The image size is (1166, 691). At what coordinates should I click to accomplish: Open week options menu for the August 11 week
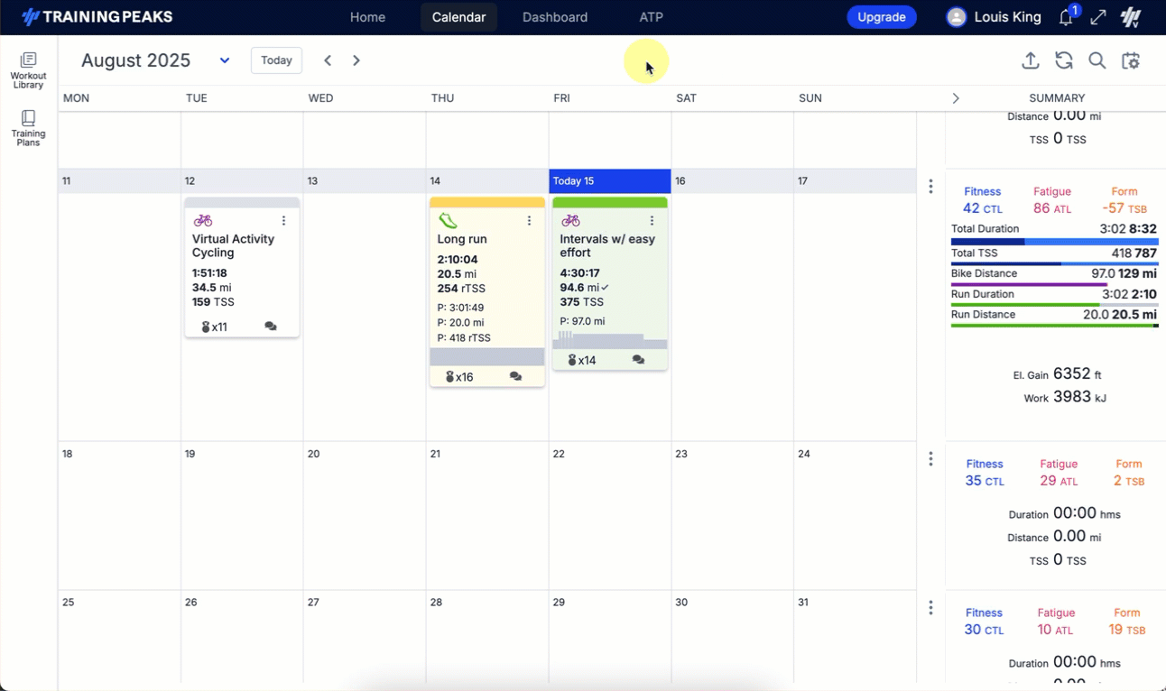(930, 187)
